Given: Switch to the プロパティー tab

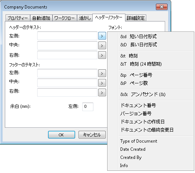Looking at the screenshot, I should (x=17, y=18).
